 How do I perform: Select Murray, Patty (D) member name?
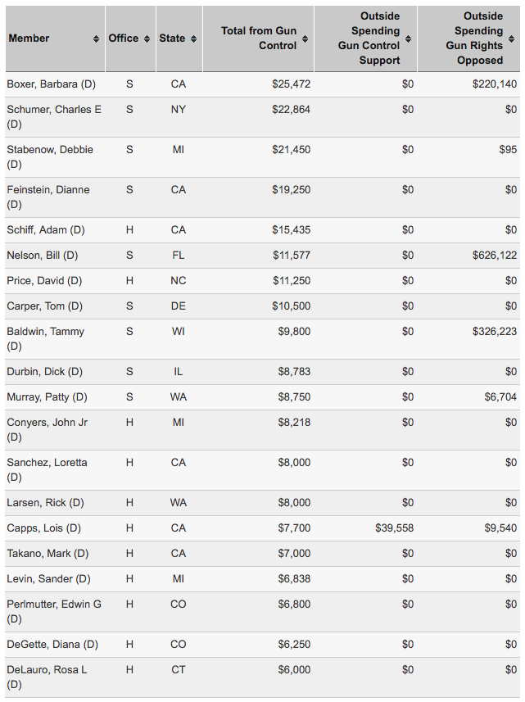(x=47, y=396)
